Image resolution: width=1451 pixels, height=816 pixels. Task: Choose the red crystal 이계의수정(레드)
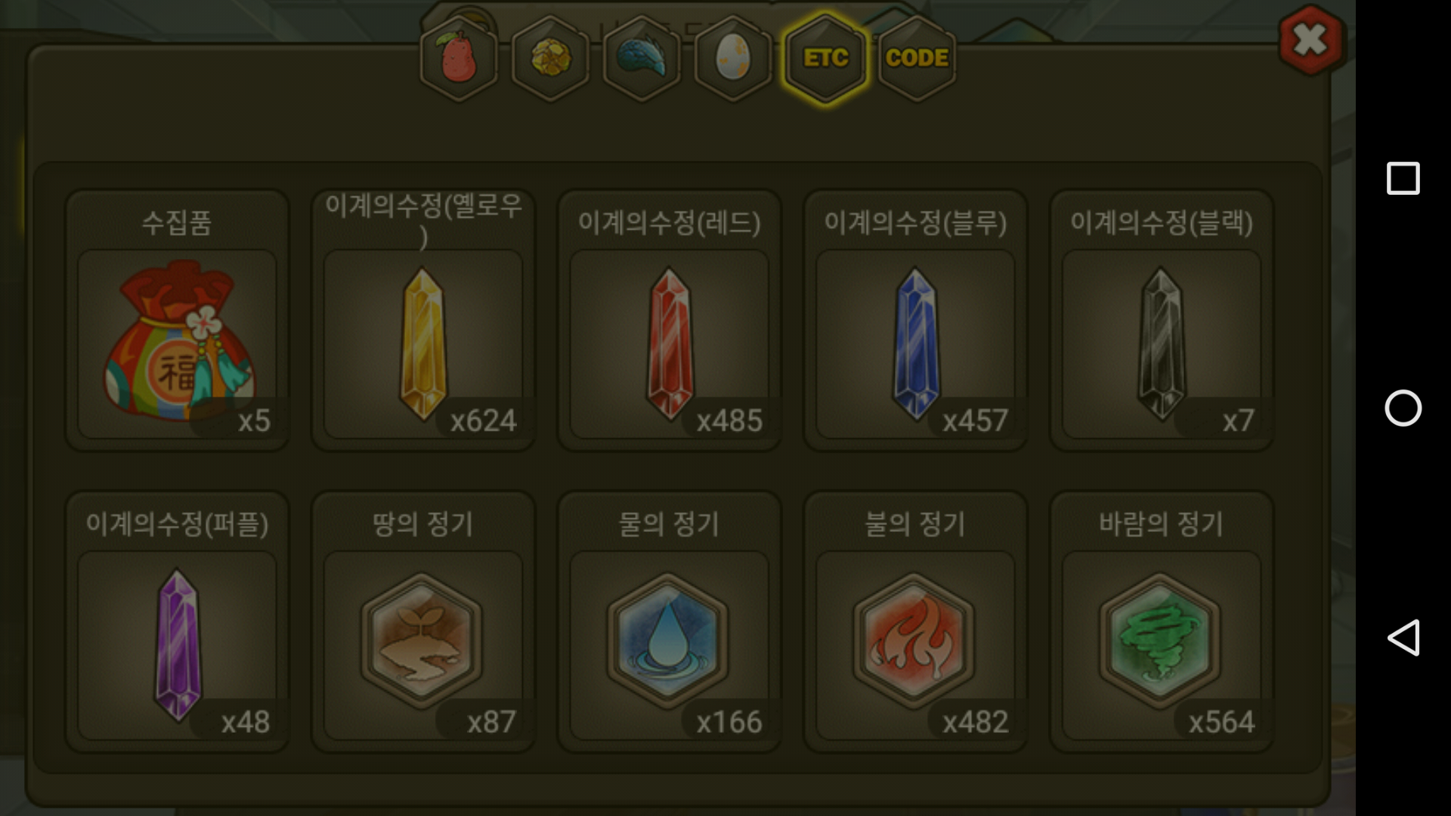pos(670,320)
